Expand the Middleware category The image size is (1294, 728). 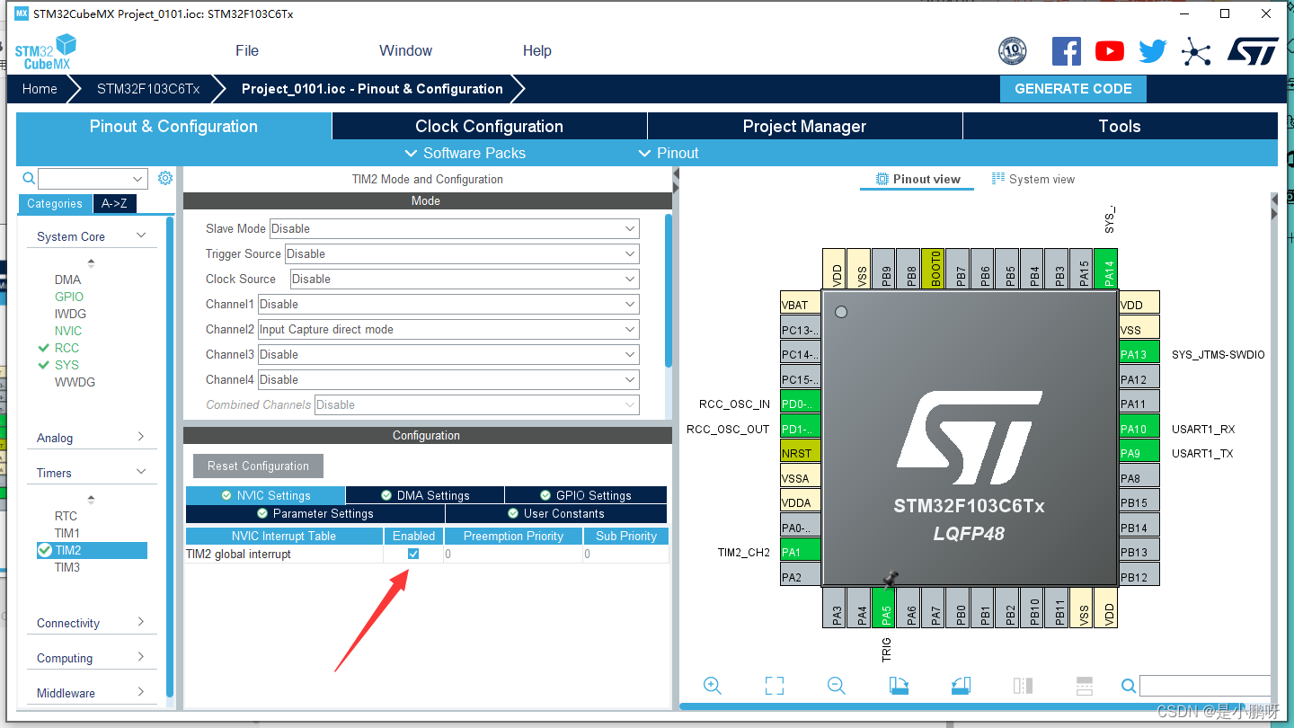pos(91,693)
